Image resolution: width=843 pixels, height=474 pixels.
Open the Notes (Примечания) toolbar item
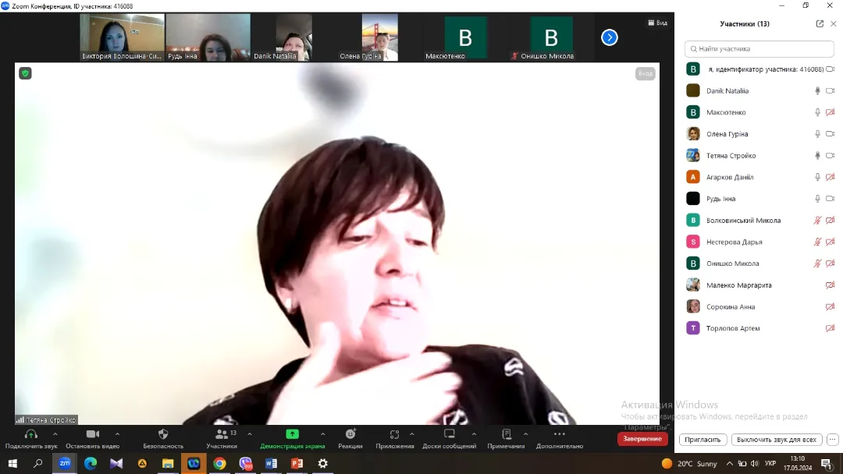(506, 434)
